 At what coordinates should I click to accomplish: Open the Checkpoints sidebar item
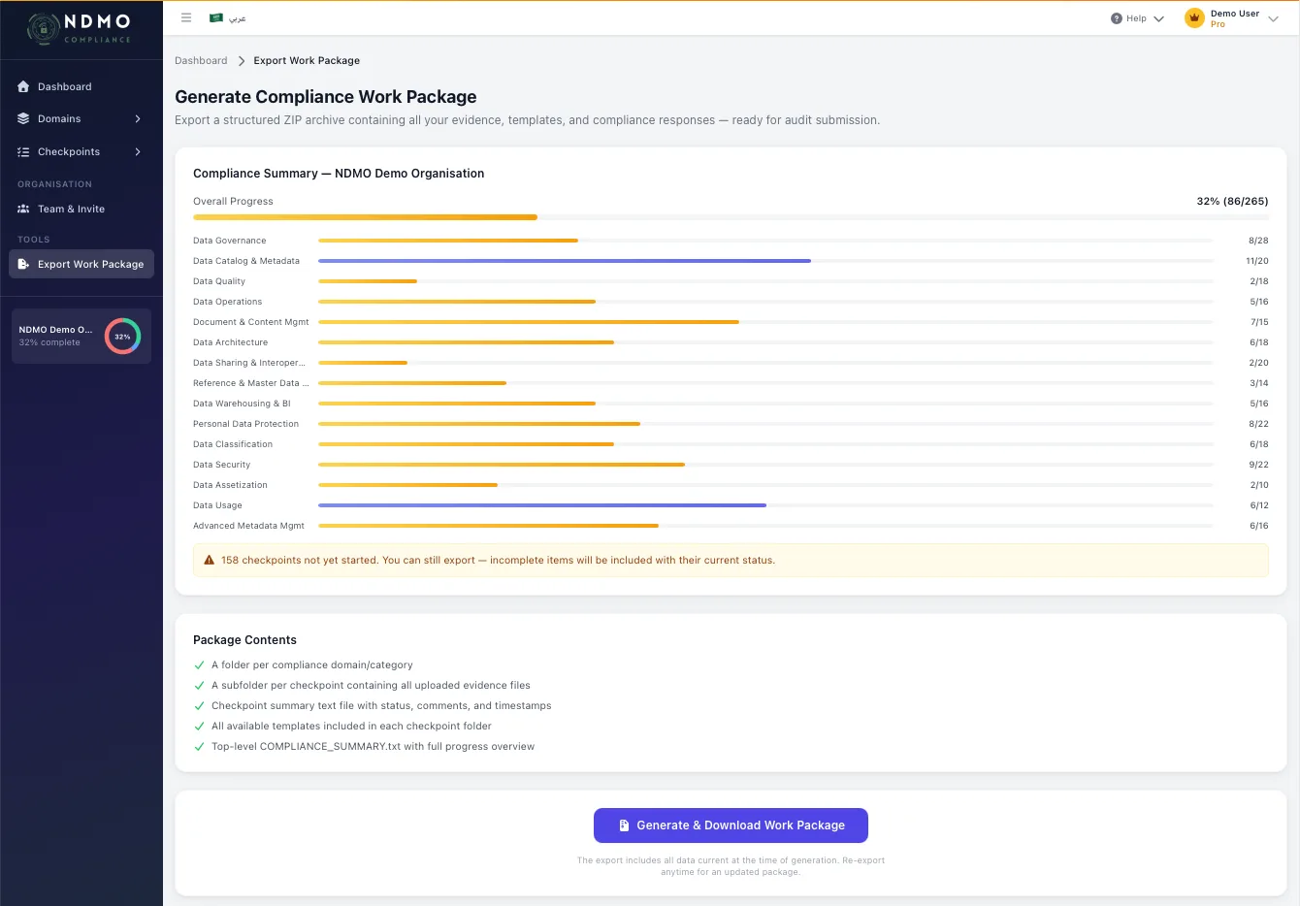pos(81,151)
